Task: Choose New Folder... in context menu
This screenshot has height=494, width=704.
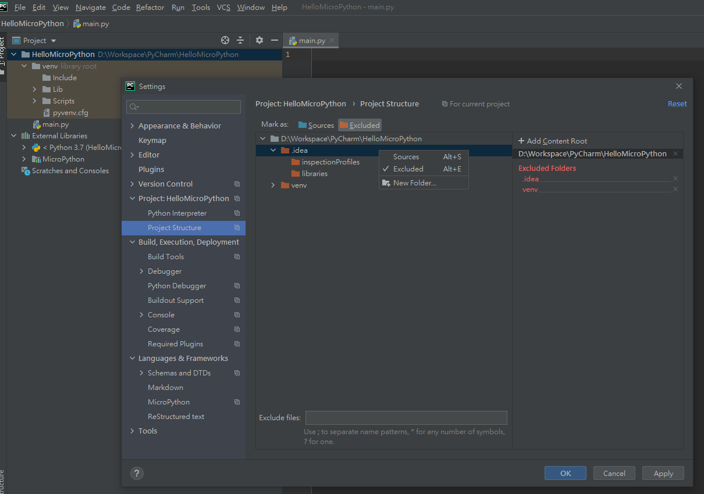Action: pyautogui.click(x=424, y=183)
